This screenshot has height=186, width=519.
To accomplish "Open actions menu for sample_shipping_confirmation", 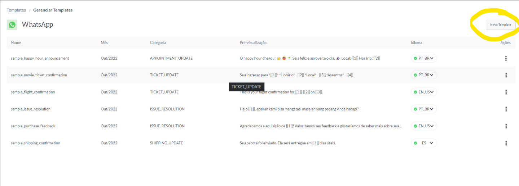I will point(506,143).
